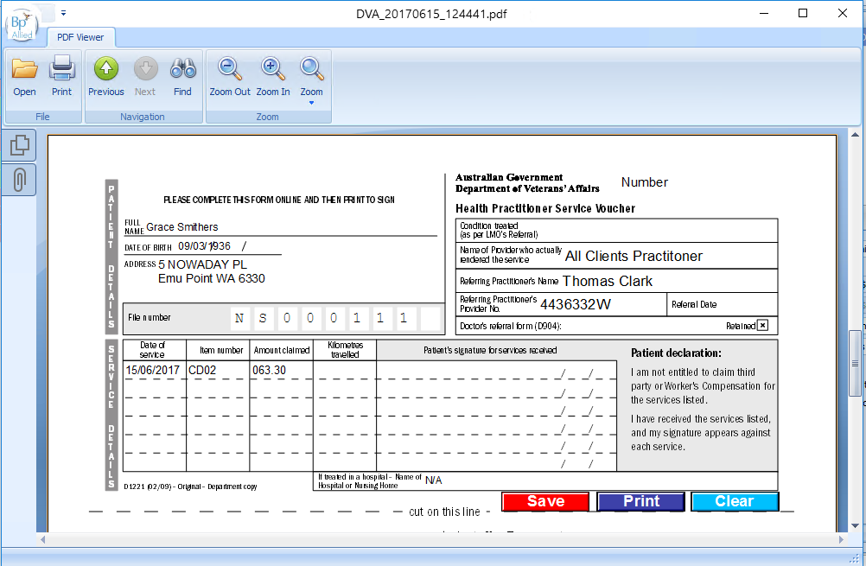Viewport: 866px width, 566px height.
Task: Click the amount claimed cell 063.30
Action: 281,370
